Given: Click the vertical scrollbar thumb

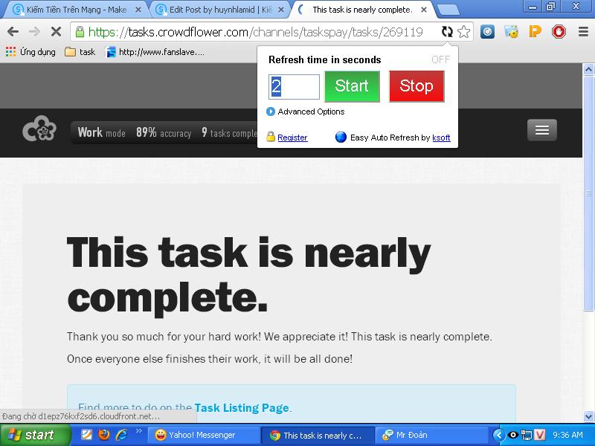Looking at the screenshot, I should point(588,193).
